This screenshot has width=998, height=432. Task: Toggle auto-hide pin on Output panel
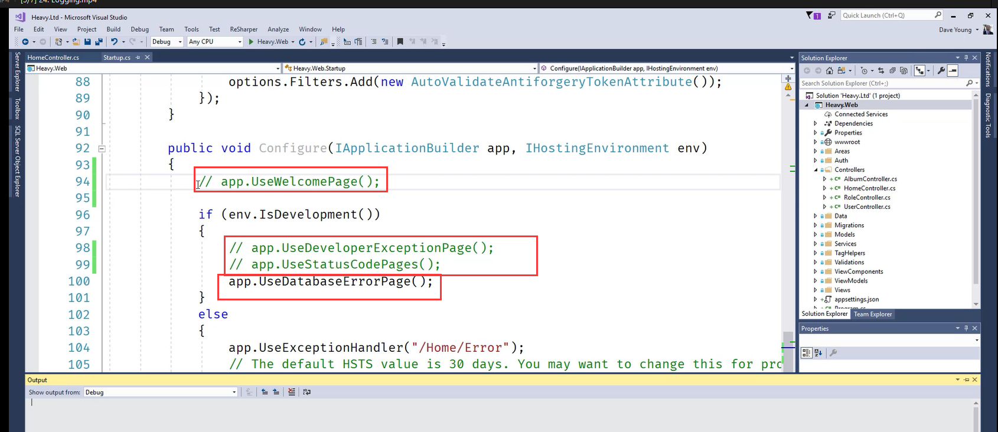pos(967,379)
